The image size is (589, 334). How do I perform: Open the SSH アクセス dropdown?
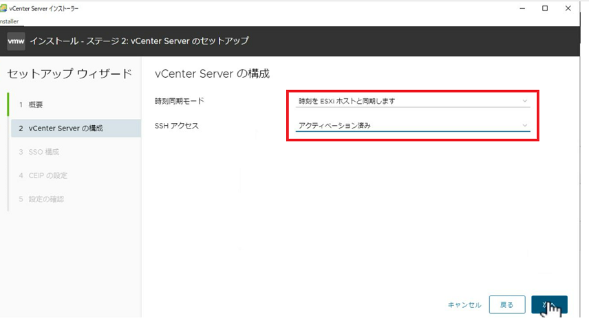pos(412,125)
